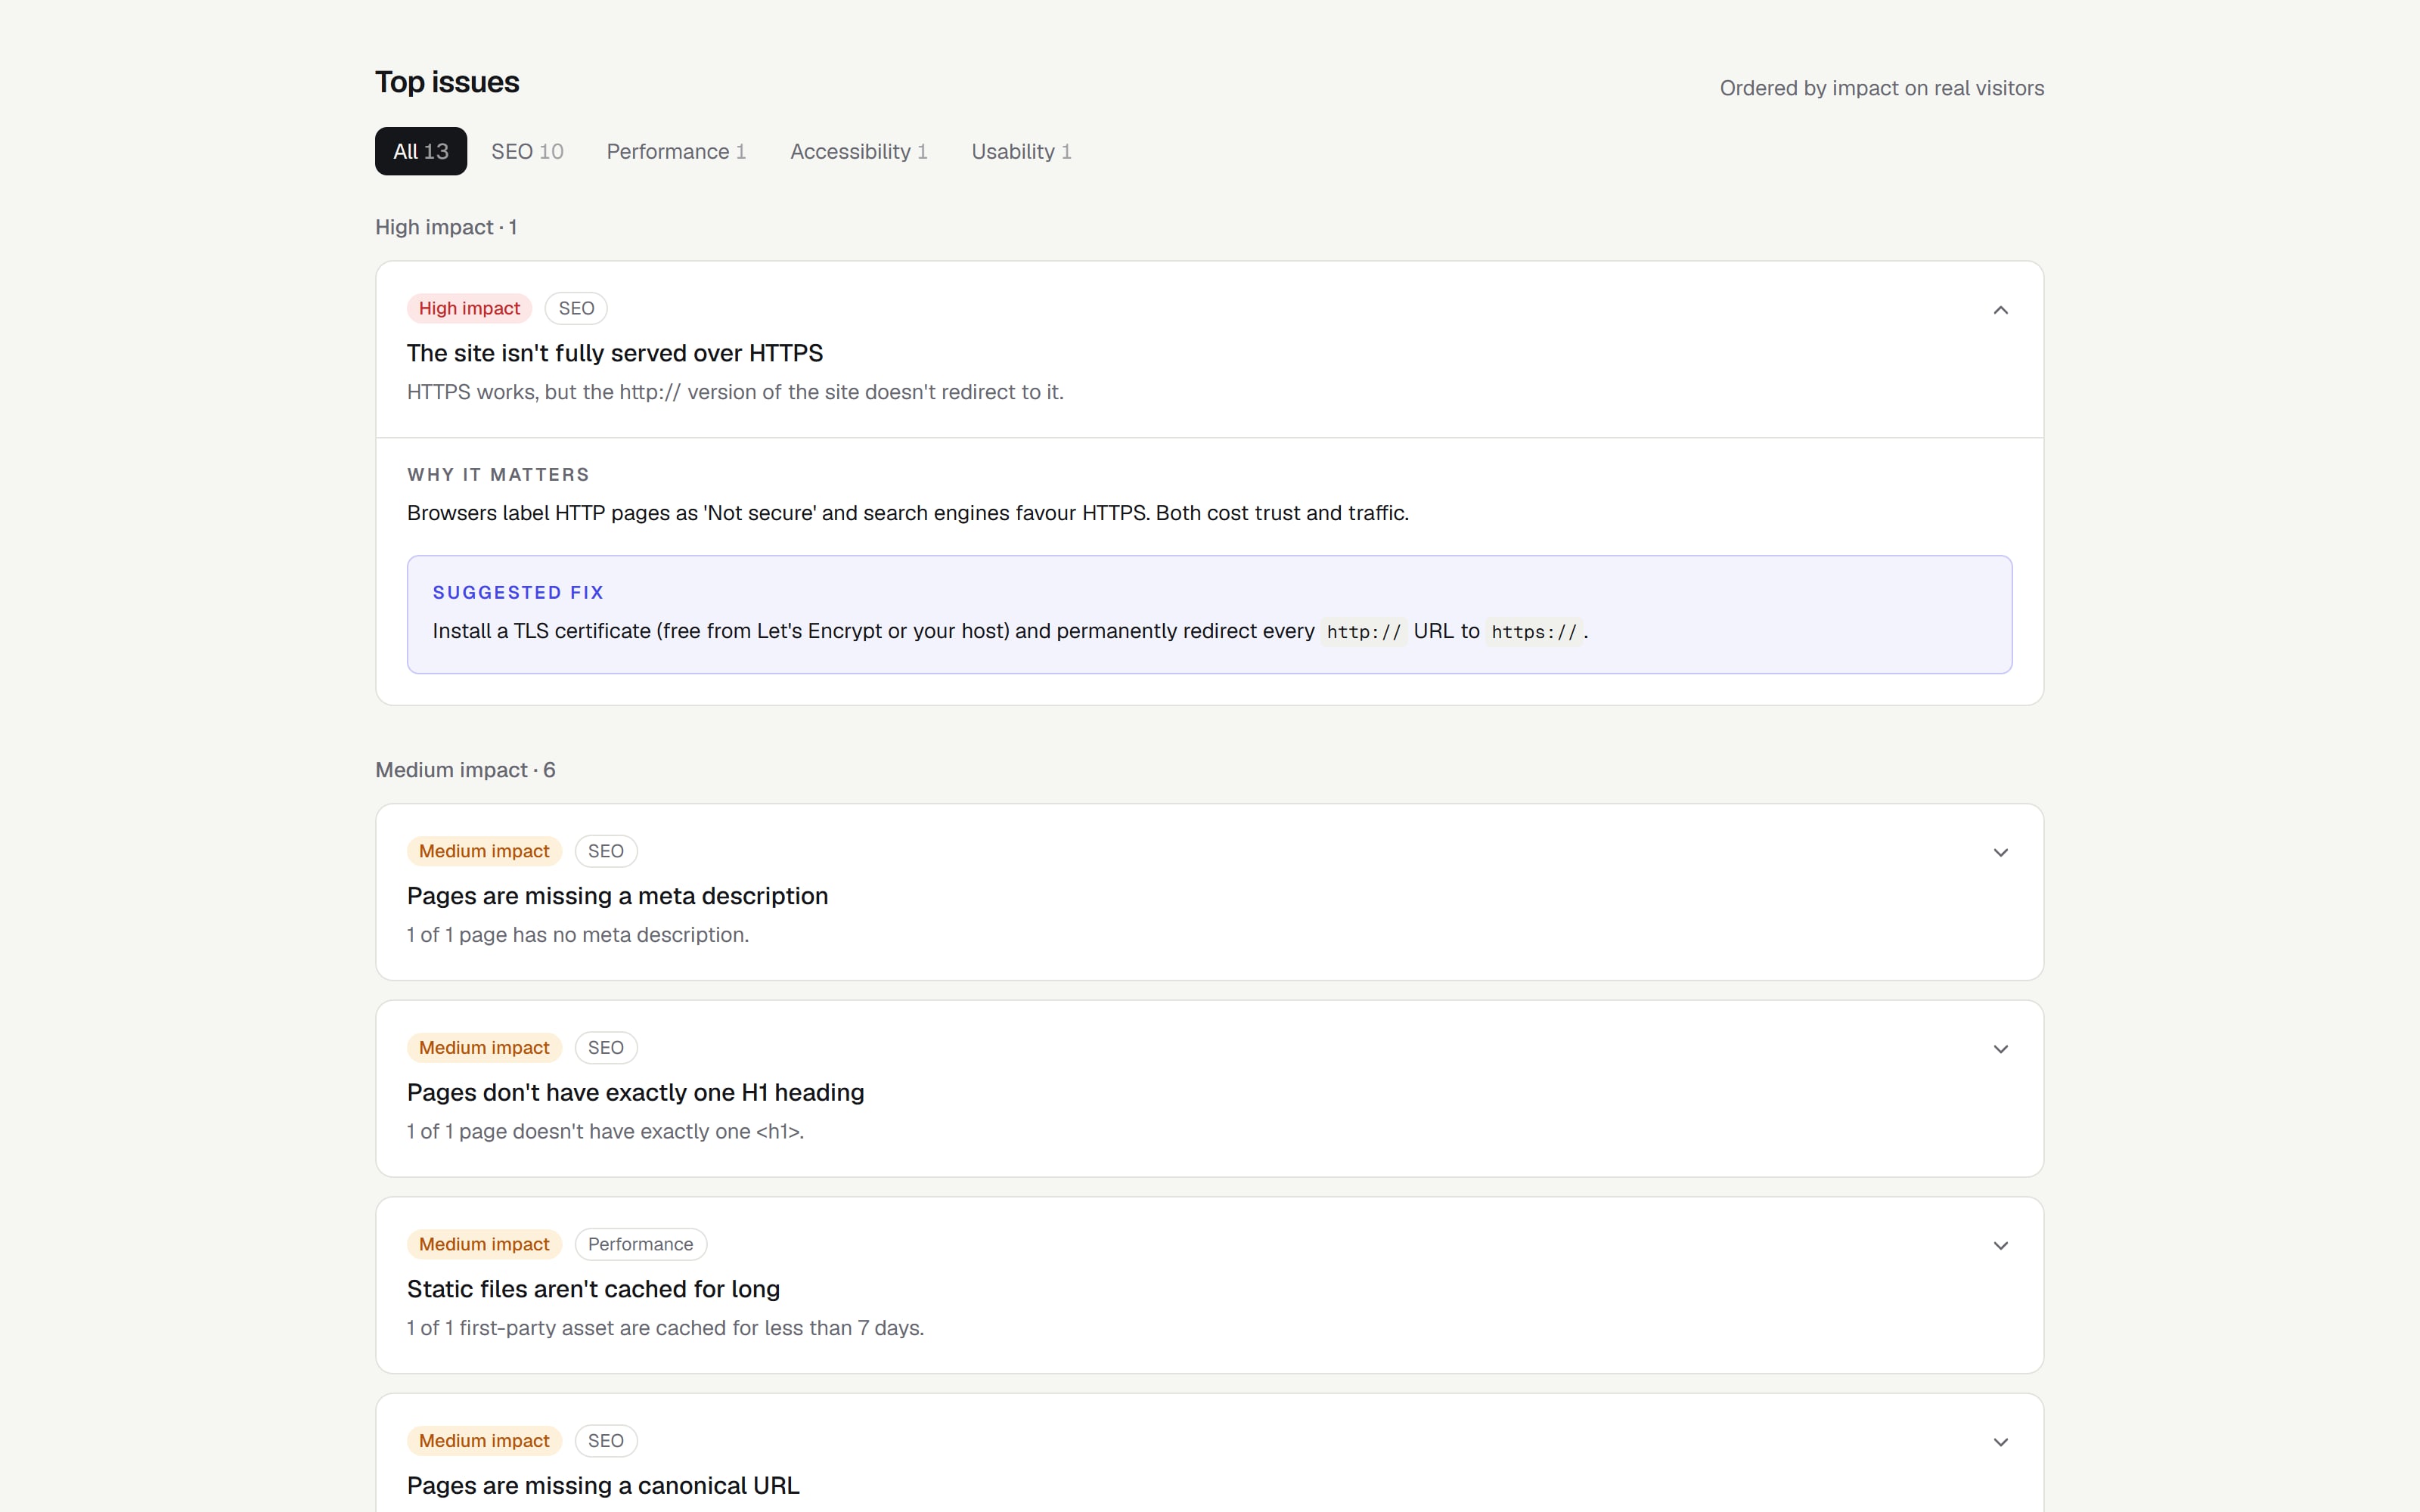Click the High impact badge
Viewport: 2420px width, 1512px height.
tap(469, 308)
